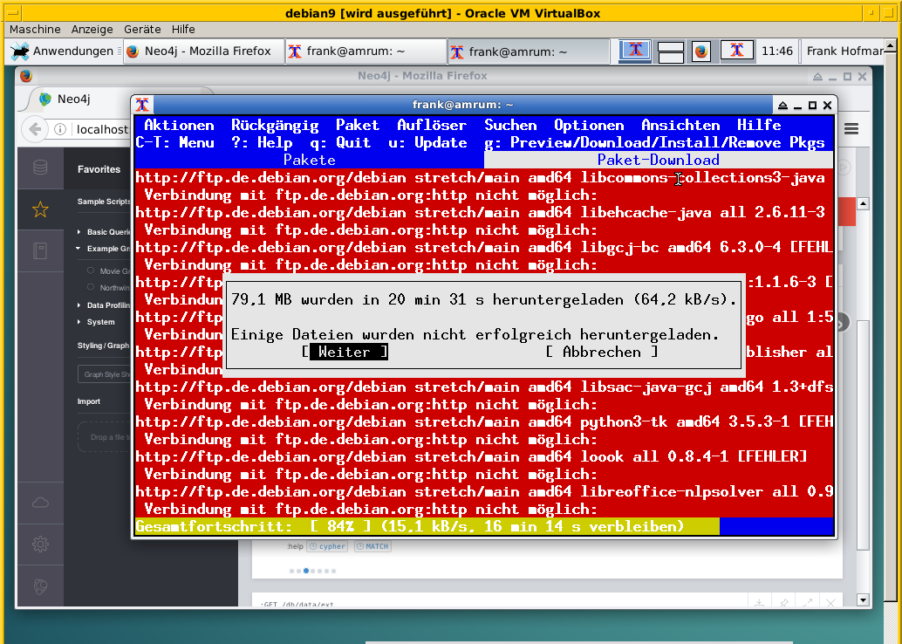Click the Neo4j Cloud sidebar icon
Viewport: 902px width, 644px height.
point(41,502)
